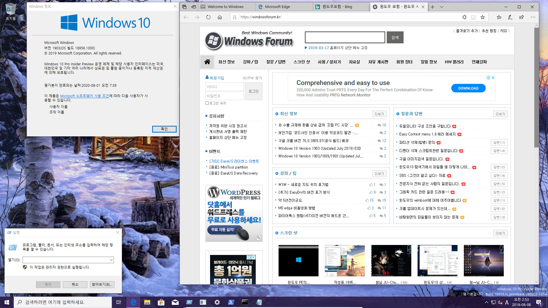Expand the Edge tab preview chevron
548x308 pixels.
(x=442, y=7)
